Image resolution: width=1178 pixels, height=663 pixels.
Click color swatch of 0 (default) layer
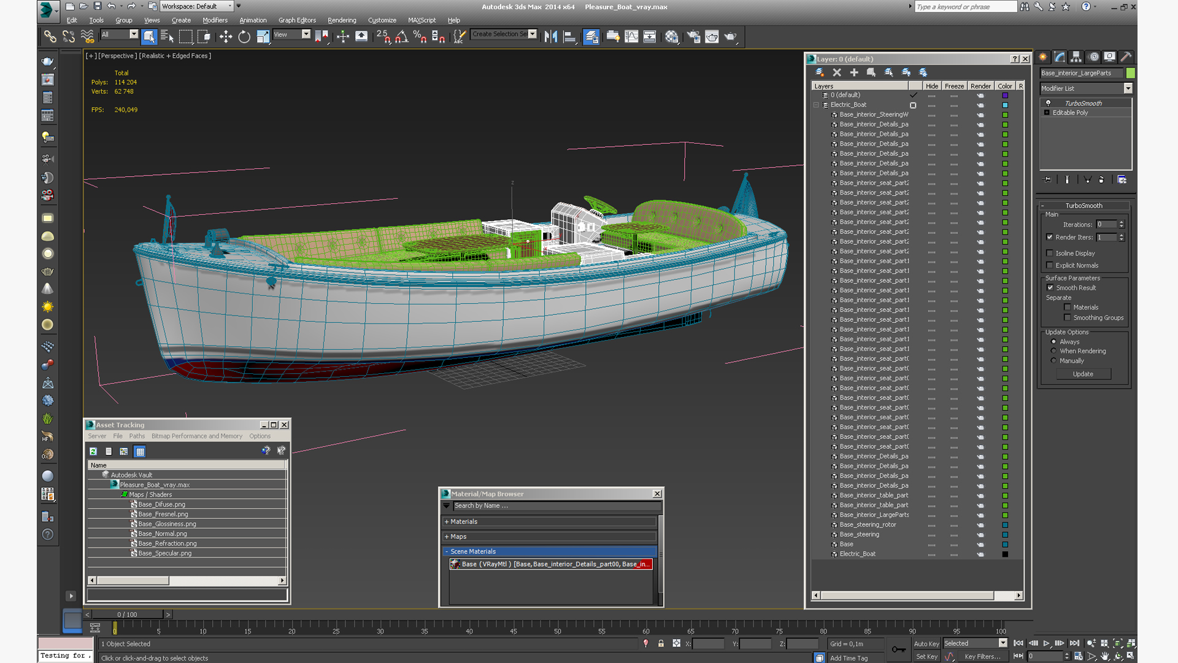[x=1005, y=95]
